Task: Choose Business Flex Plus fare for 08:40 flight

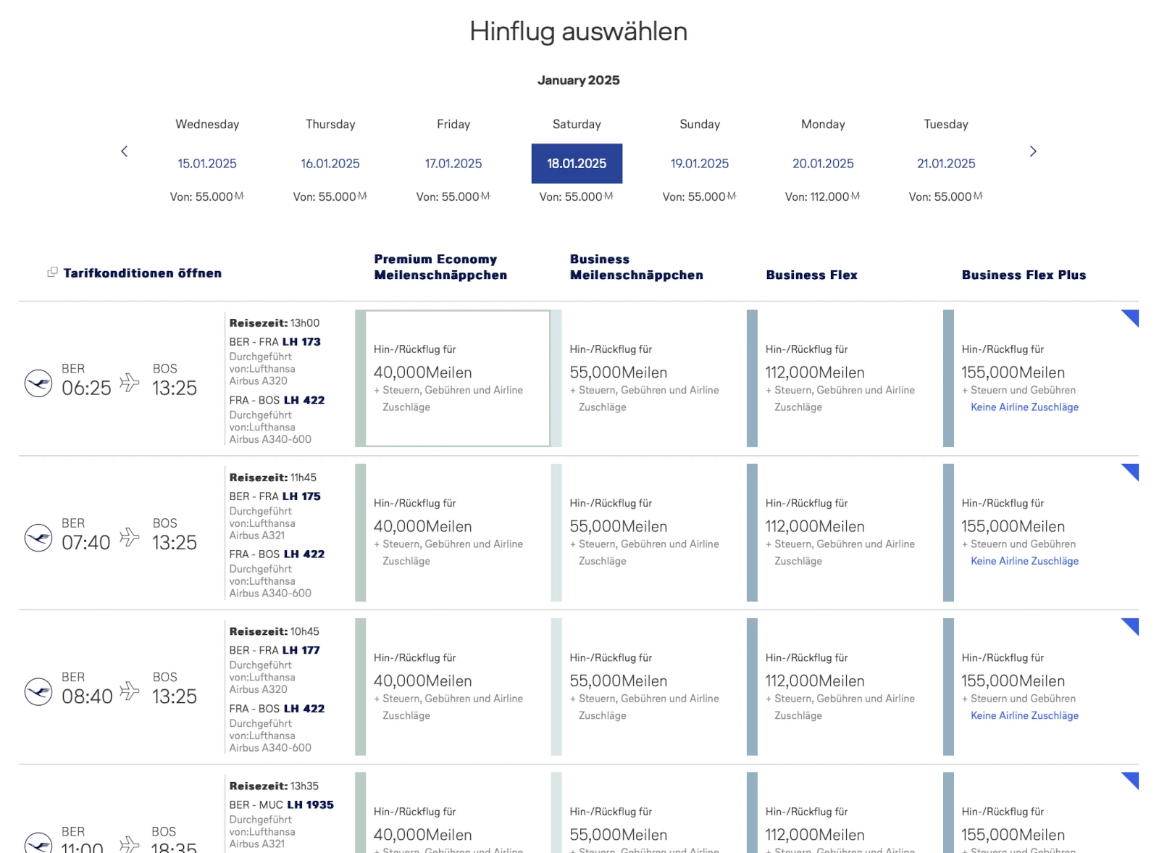Action: 1041,687
